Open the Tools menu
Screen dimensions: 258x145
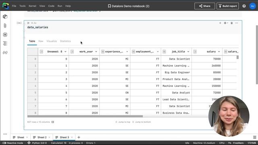click(x=23, y=6)
